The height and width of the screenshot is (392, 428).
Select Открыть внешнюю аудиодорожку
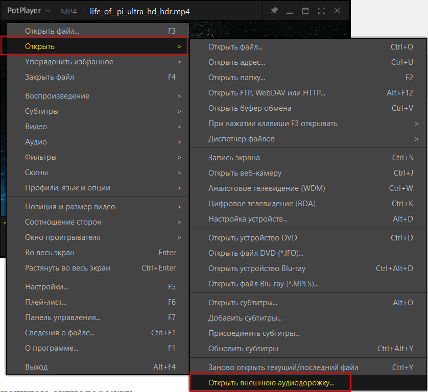tap(271, 382)
